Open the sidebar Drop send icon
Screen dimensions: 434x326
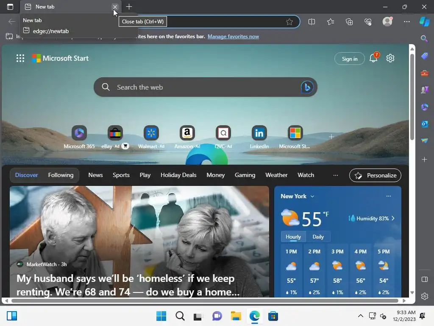424,141
